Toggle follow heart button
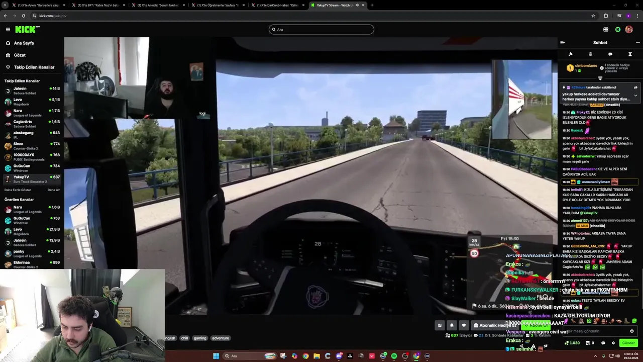This screenshot has width=643, height=362. [x=464, y=325]
